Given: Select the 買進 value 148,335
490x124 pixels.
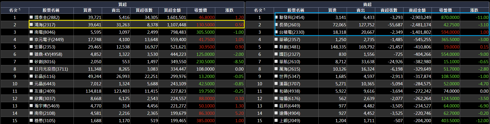Looking at the screenshot, I should pos(338,47).
